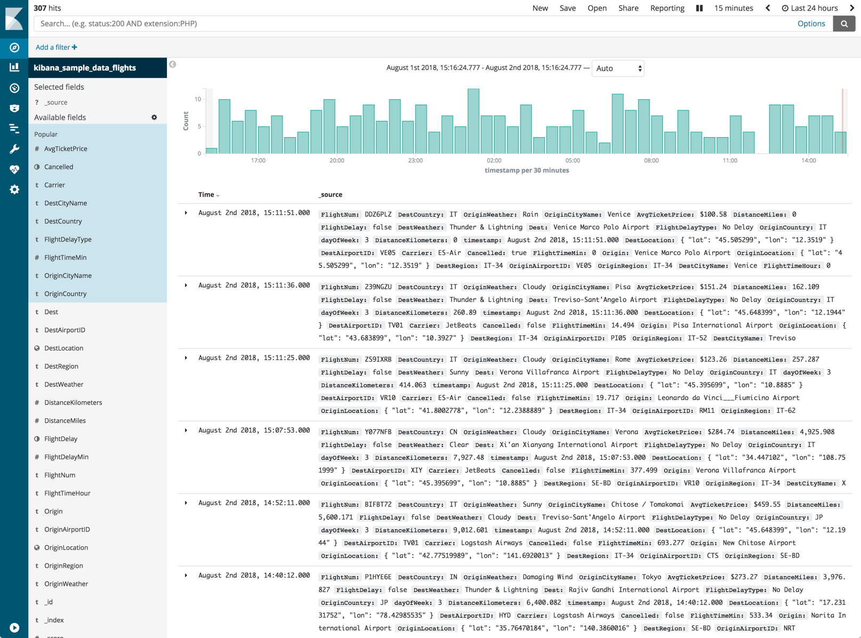Viewport: 861px width, 638px height.
Task: Expand the 14:52:11 flight document row
Action: 186,503
